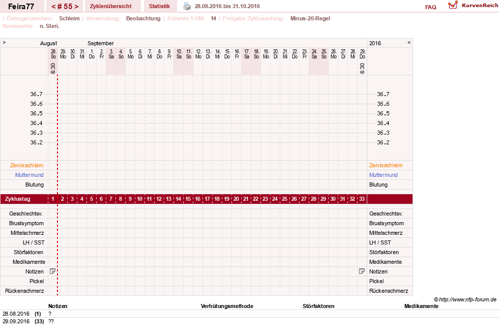
Task: Click the Beobachtung usage value
Action: tap(143, 18)
